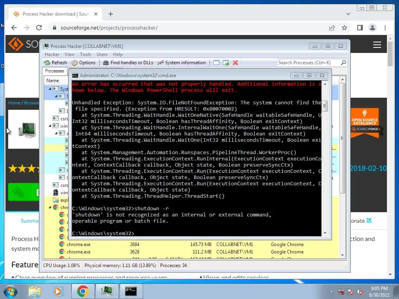The image size is (399, 299).
Task: Click Processes: 34 status entry
Action: click(x=173, y=266)
